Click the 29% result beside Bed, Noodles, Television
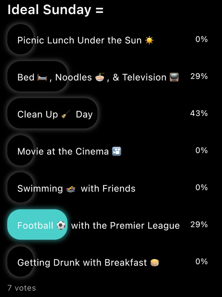The width and height of the screenshot is (222, 297). 199,76
